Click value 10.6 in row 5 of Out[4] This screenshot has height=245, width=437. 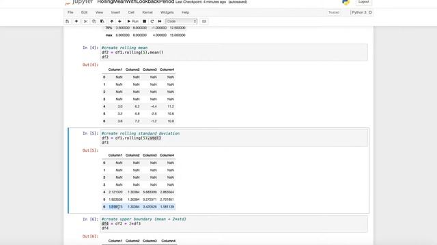click(x=171, y=114)
